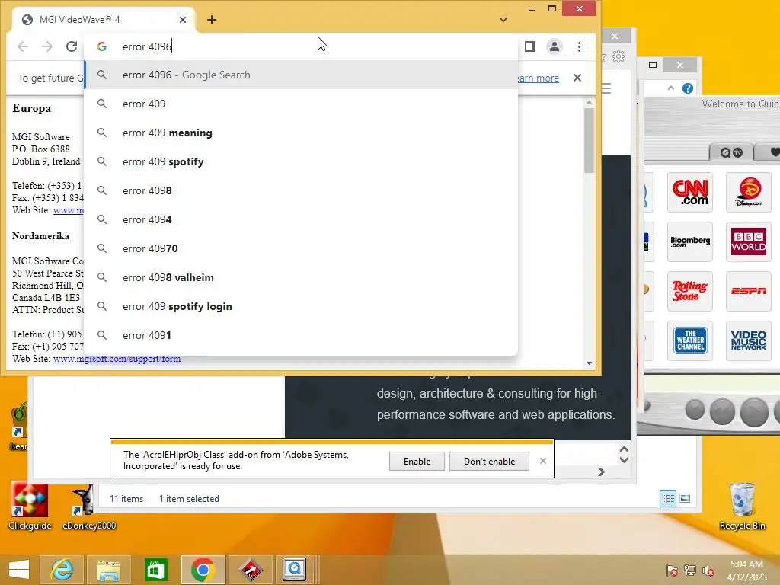Go back in Chrome history
The height and width of the screenshot is (585, 780).
(23, 46)
